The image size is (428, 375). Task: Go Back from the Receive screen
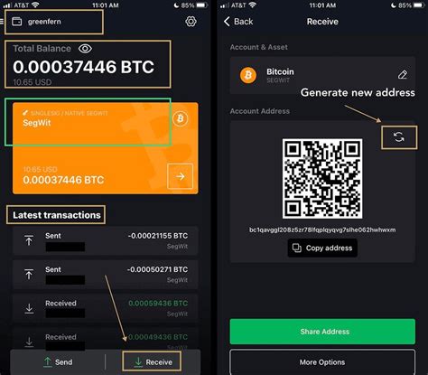[238, 22]
